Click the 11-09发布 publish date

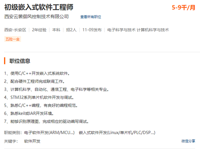pos(92,30)
